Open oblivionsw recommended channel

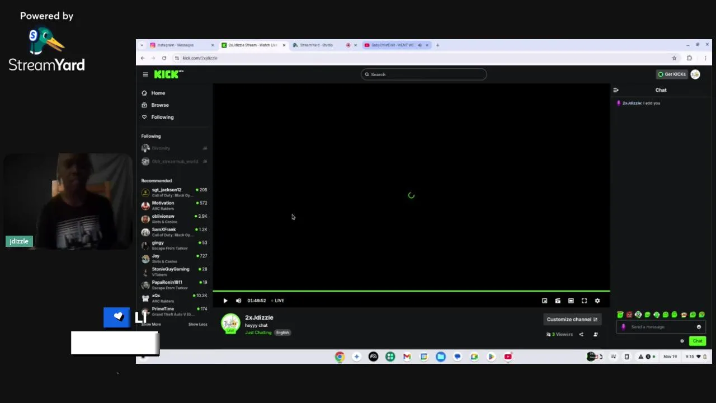point(174,218)
